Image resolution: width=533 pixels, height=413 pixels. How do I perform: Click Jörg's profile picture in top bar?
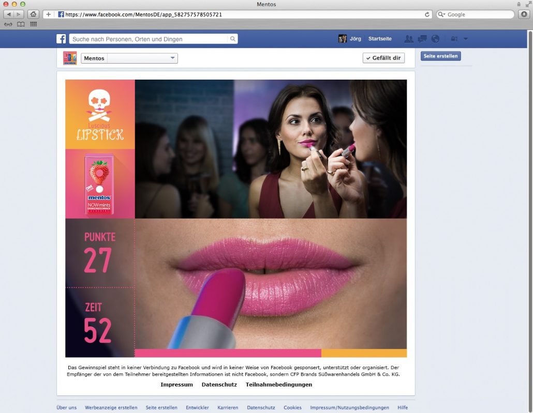[342, 39]
